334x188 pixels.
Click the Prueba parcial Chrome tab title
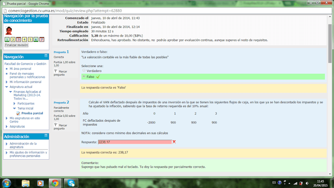[28, 4]
